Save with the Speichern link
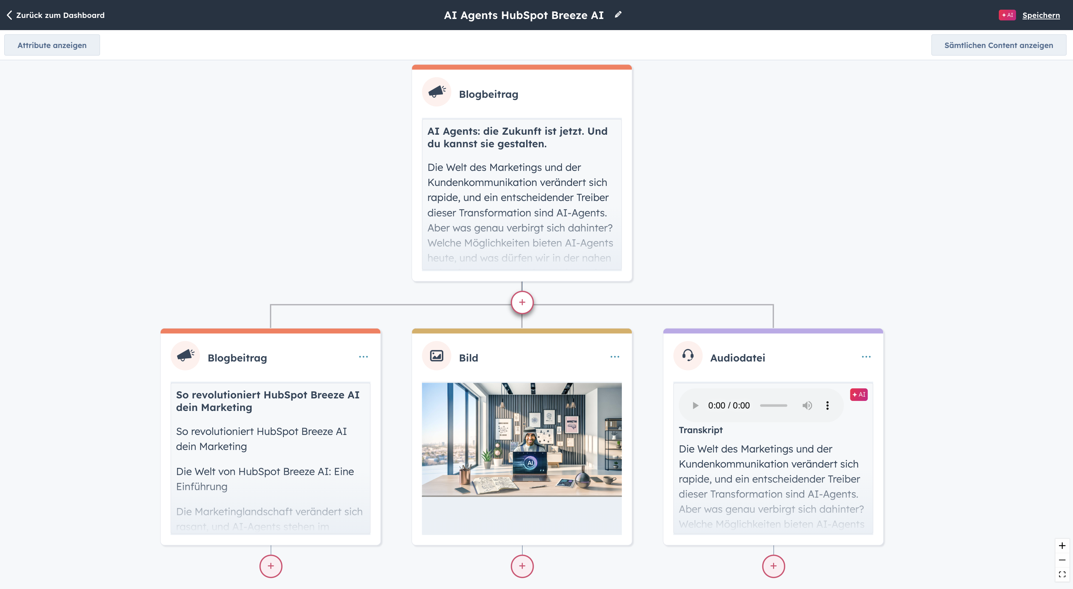 tap(1041, 15)
